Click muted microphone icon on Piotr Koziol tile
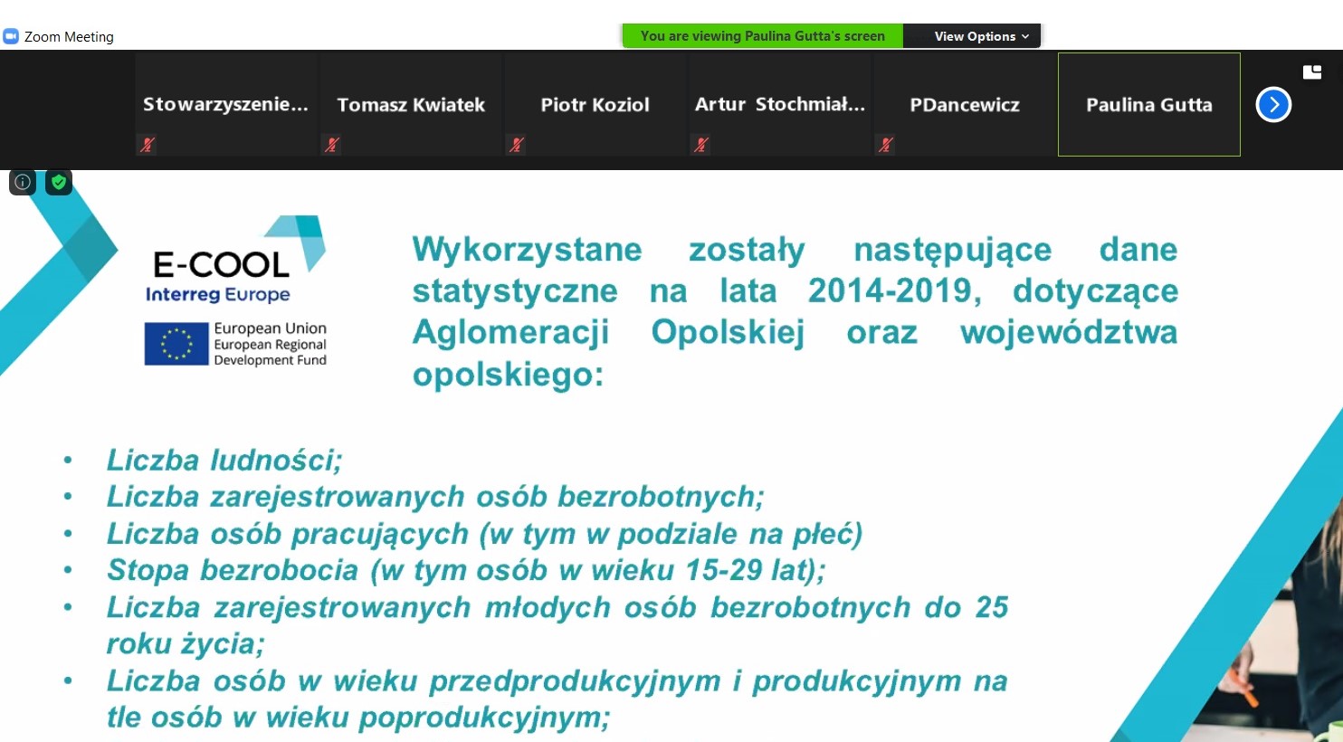 [517, 144]
